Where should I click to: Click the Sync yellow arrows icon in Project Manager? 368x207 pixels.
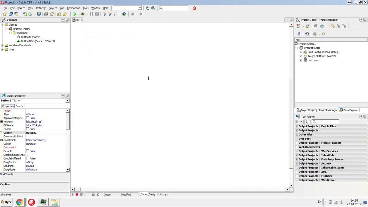click(333, 26)
